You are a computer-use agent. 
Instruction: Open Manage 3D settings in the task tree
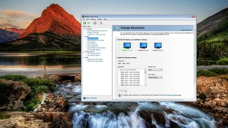pos(93,33)
